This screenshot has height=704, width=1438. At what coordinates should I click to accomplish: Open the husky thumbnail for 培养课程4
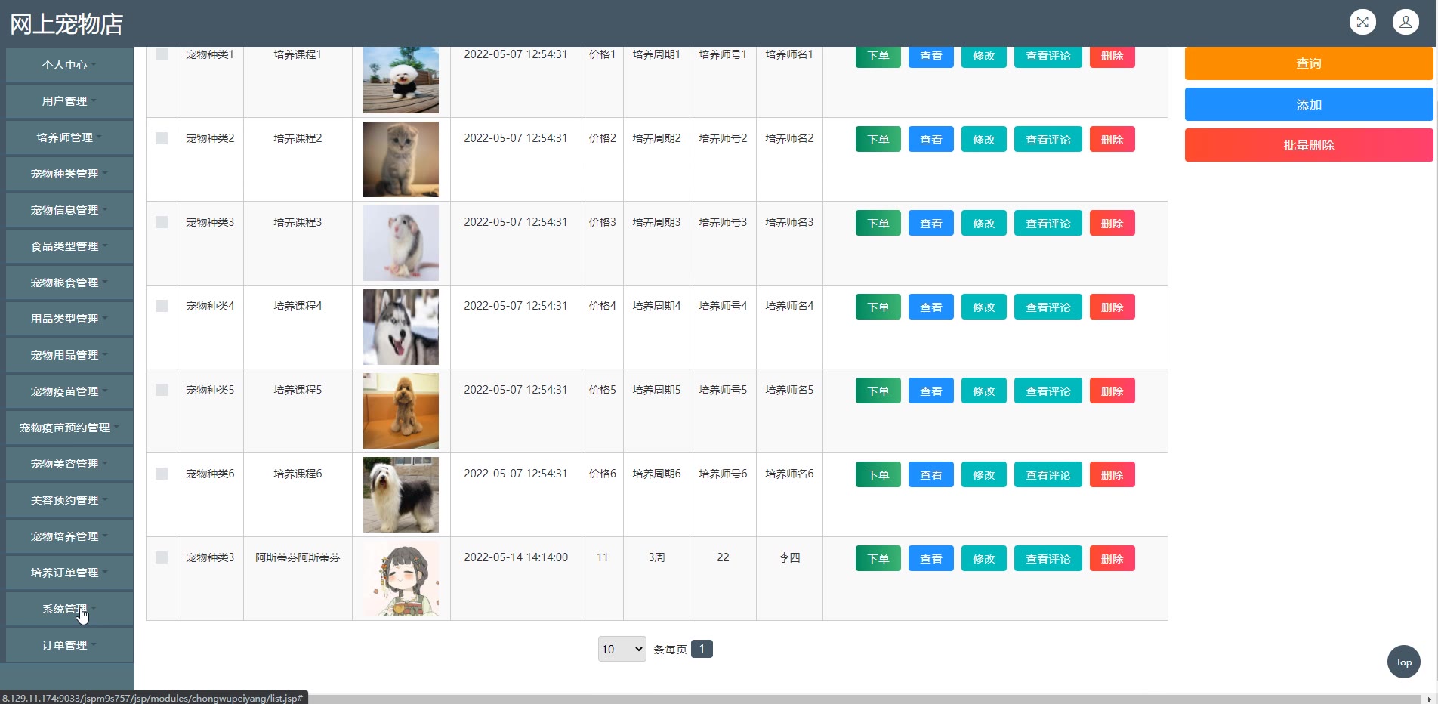coord(401,327)
